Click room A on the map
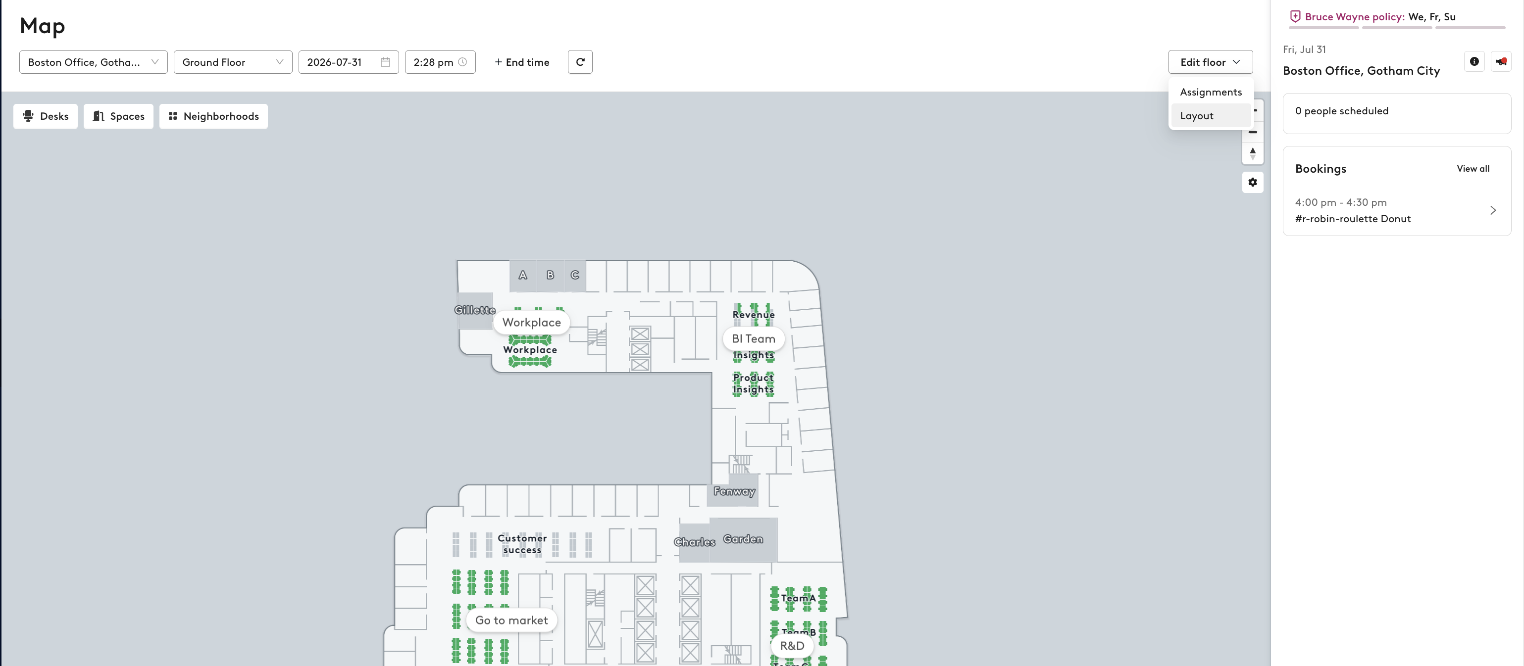This screenshot has height=666, width=1524. point(522,276)
